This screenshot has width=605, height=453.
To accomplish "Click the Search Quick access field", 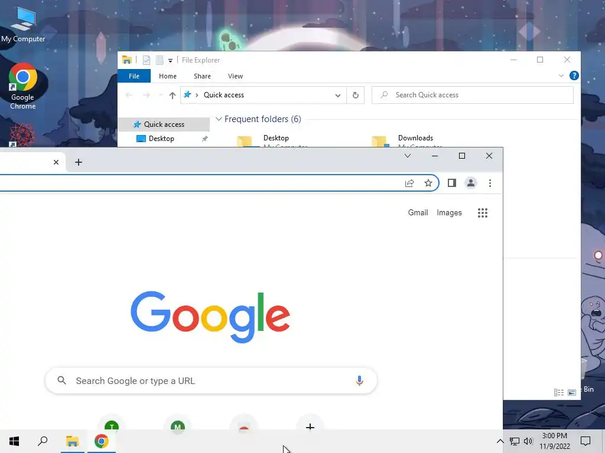I will click(472, 95).
